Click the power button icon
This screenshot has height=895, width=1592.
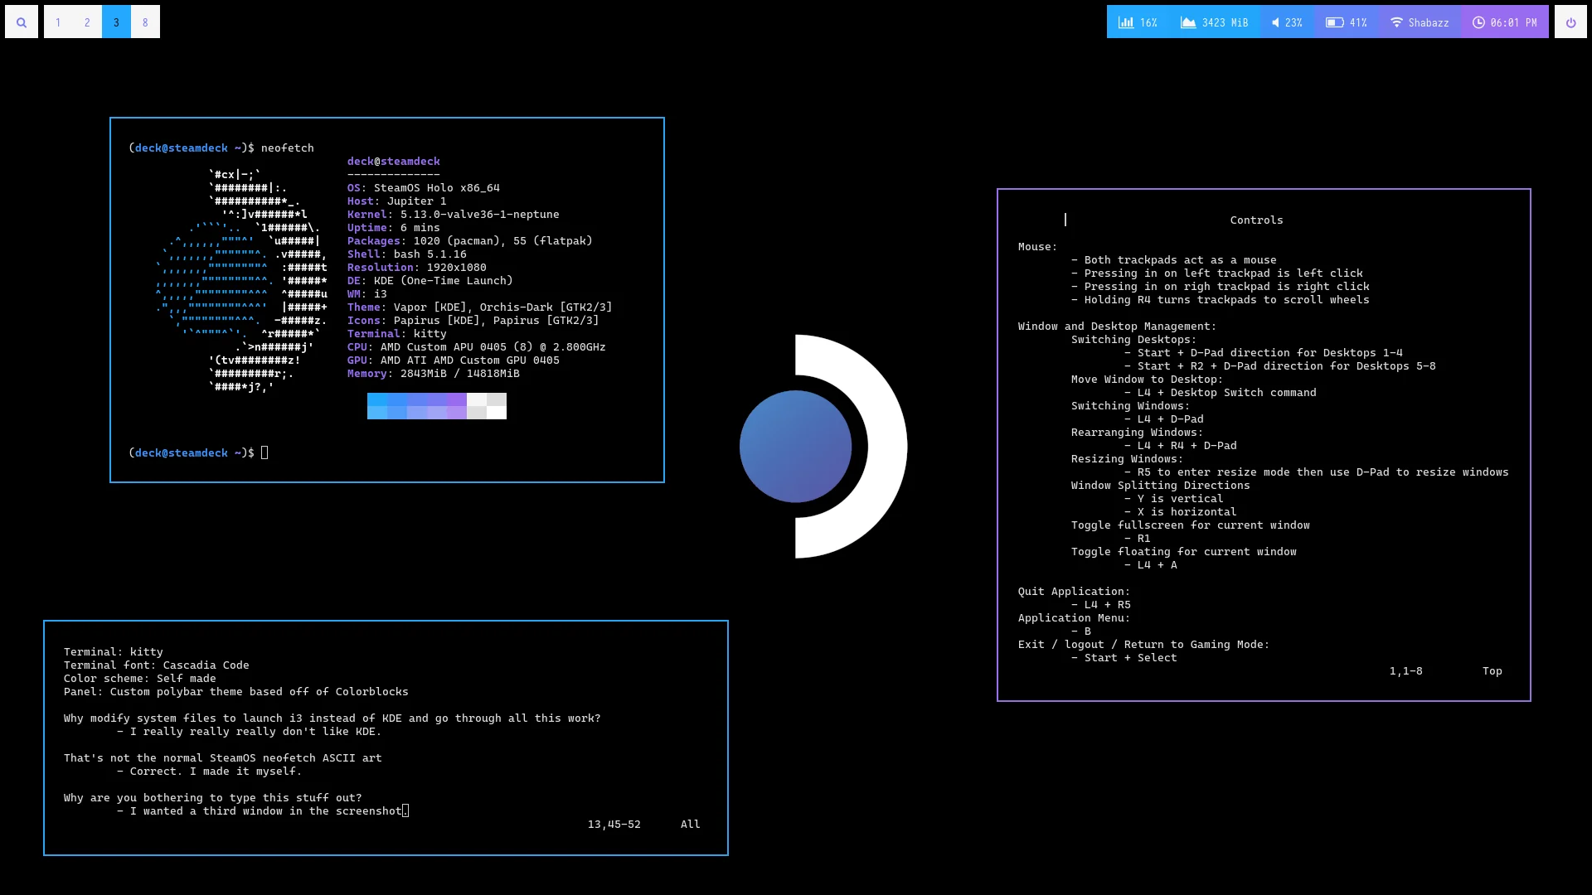coord(1570,22)
